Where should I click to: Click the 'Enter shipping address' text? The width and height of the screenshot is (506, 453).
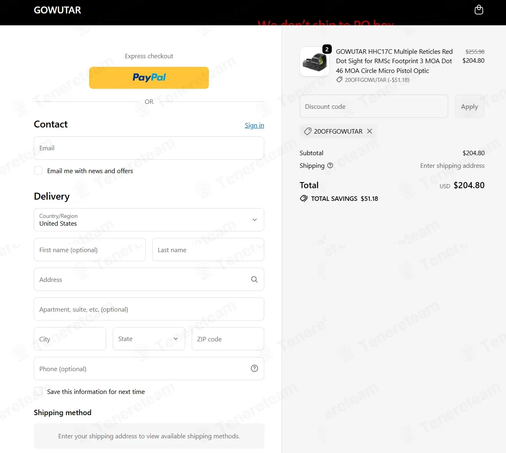pyautogui.click(x=452, y=165)
